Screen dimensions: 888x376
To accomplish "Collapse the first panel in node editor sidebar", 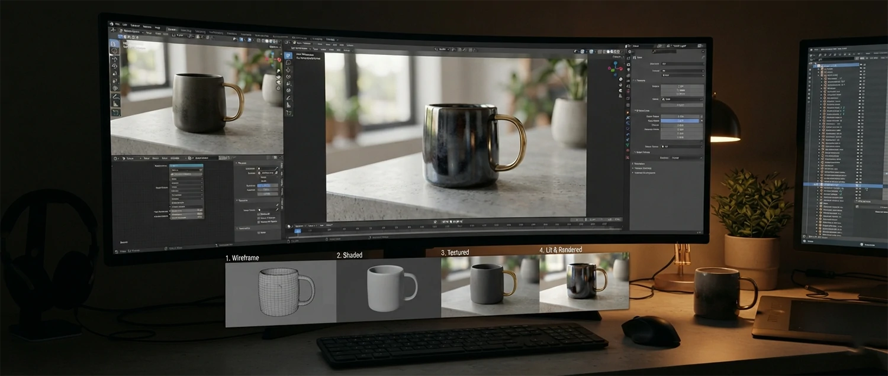I will point(237,163).
